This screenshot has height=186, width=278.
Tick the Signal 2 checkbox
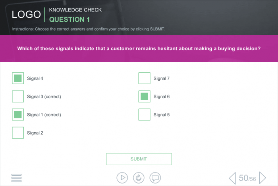(18, 133)
